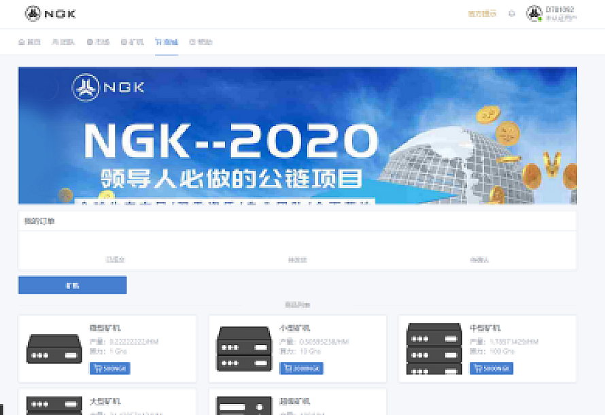This screenshot has width=605, height=415.
Task: Open the large miner product card
Action: click(107, 402)
